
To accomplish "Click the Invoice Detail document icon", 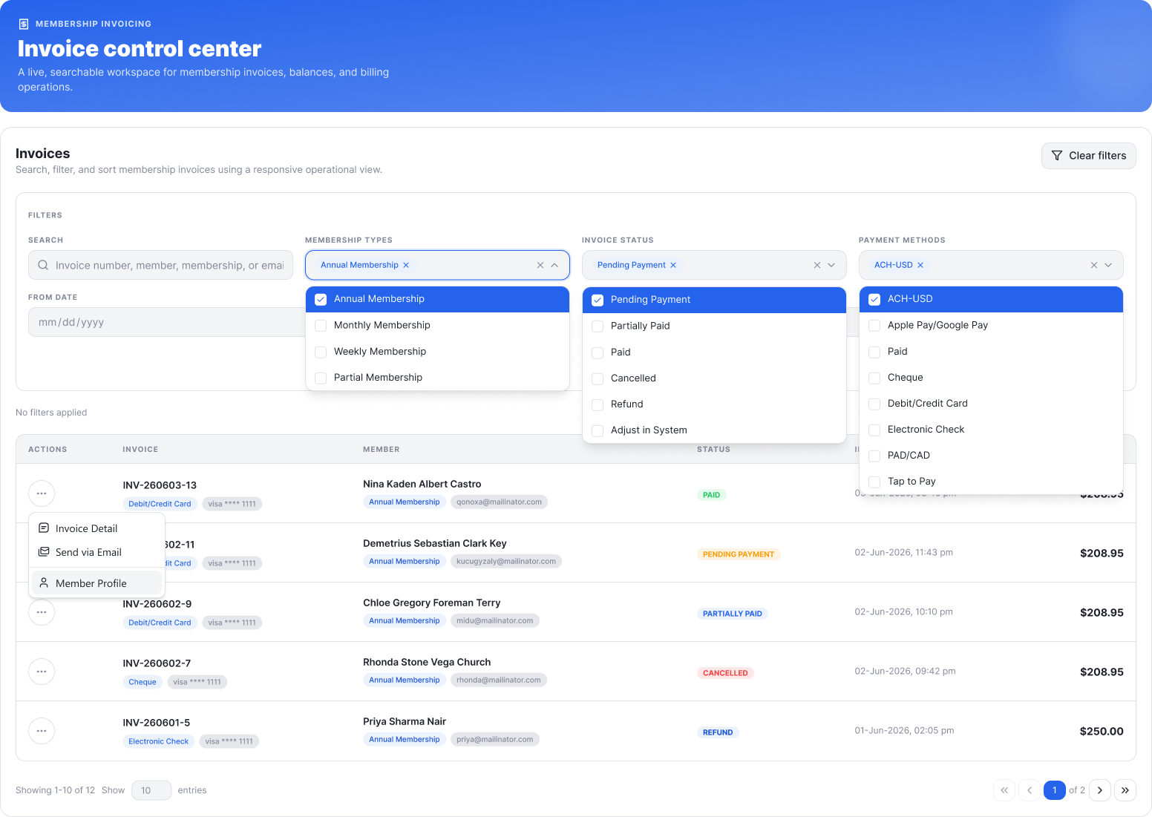I will [x=44, y=528].
